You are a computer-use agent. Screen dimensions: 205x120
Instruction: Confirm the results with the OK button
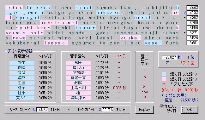190,110
